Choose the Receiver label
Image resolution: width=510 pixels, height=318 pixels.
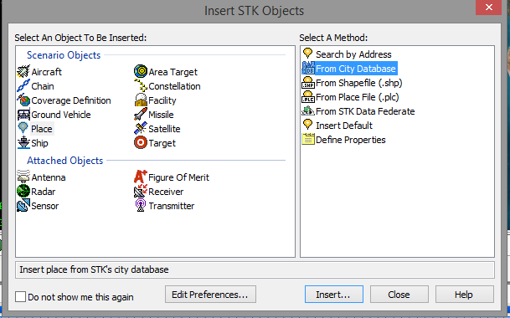click(166, 192)
